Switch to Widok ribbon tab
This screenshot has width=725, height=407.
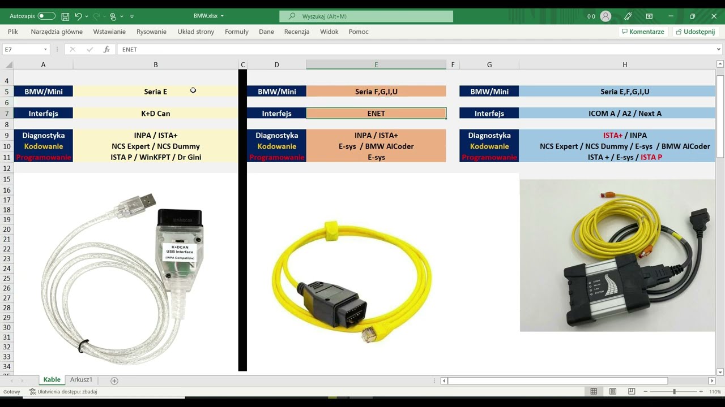pos(329,32)
